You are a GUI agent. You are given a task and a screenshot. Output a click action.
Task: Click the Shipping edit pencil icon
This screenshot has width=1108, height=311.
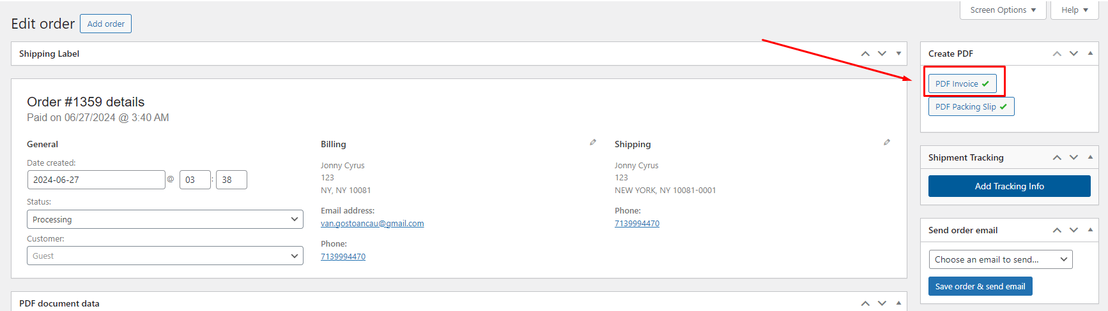[887, 143]
